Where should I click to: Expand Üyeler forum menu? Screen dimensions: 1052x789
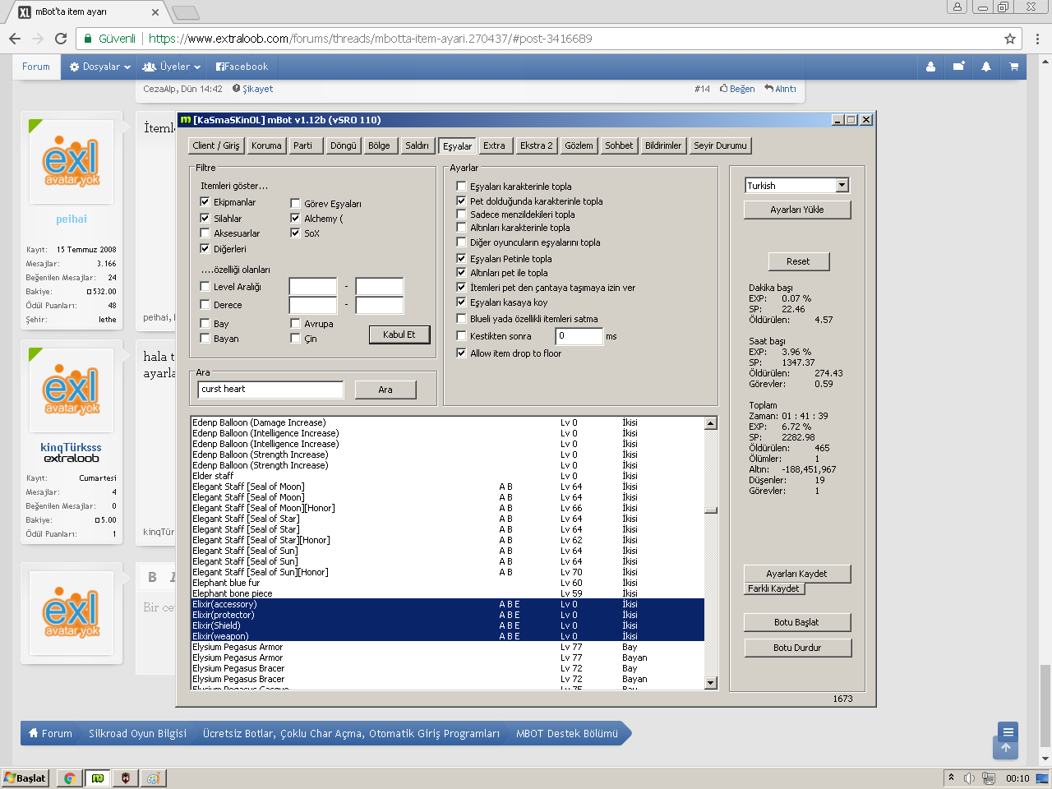[172, 67]
